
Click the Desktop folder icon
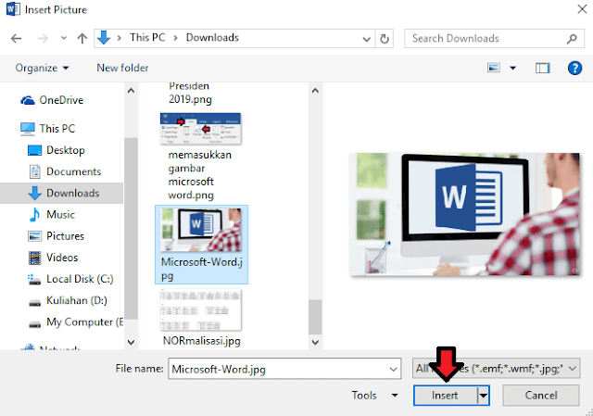pos(34,150)
